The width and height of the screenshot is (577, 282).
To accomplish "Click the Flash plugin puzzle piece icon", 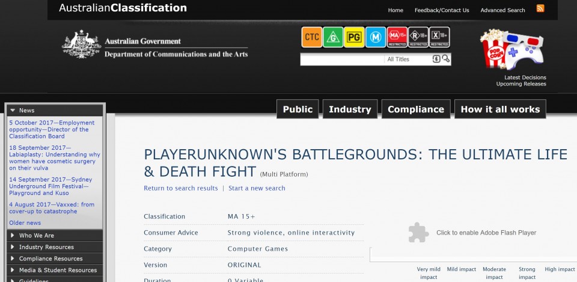I will (x=418, y=232).
